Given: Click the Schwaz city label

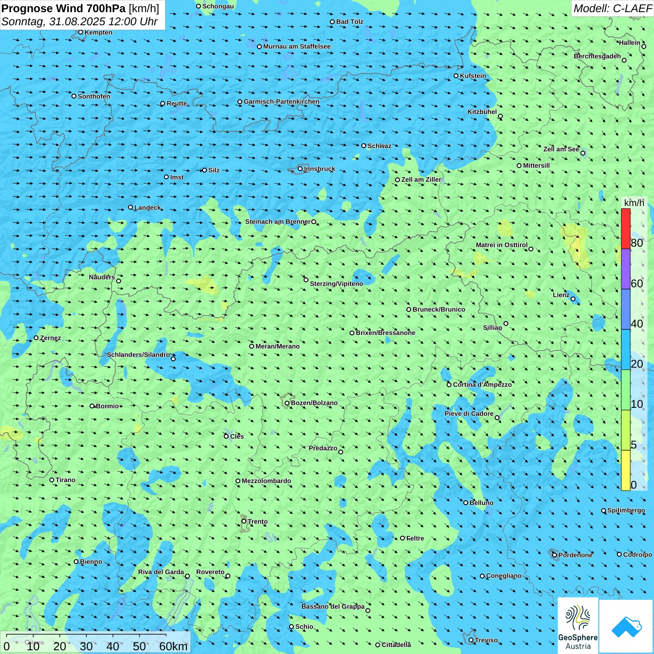Looking at the screenshot, I should coord(379,146).
